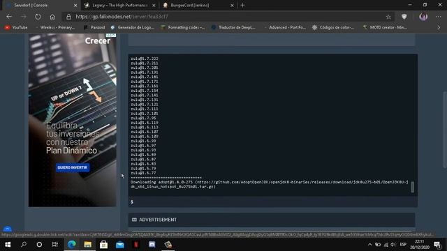Open the tracking shield icon
The image size is (447, 251).
tap(404, 17)
